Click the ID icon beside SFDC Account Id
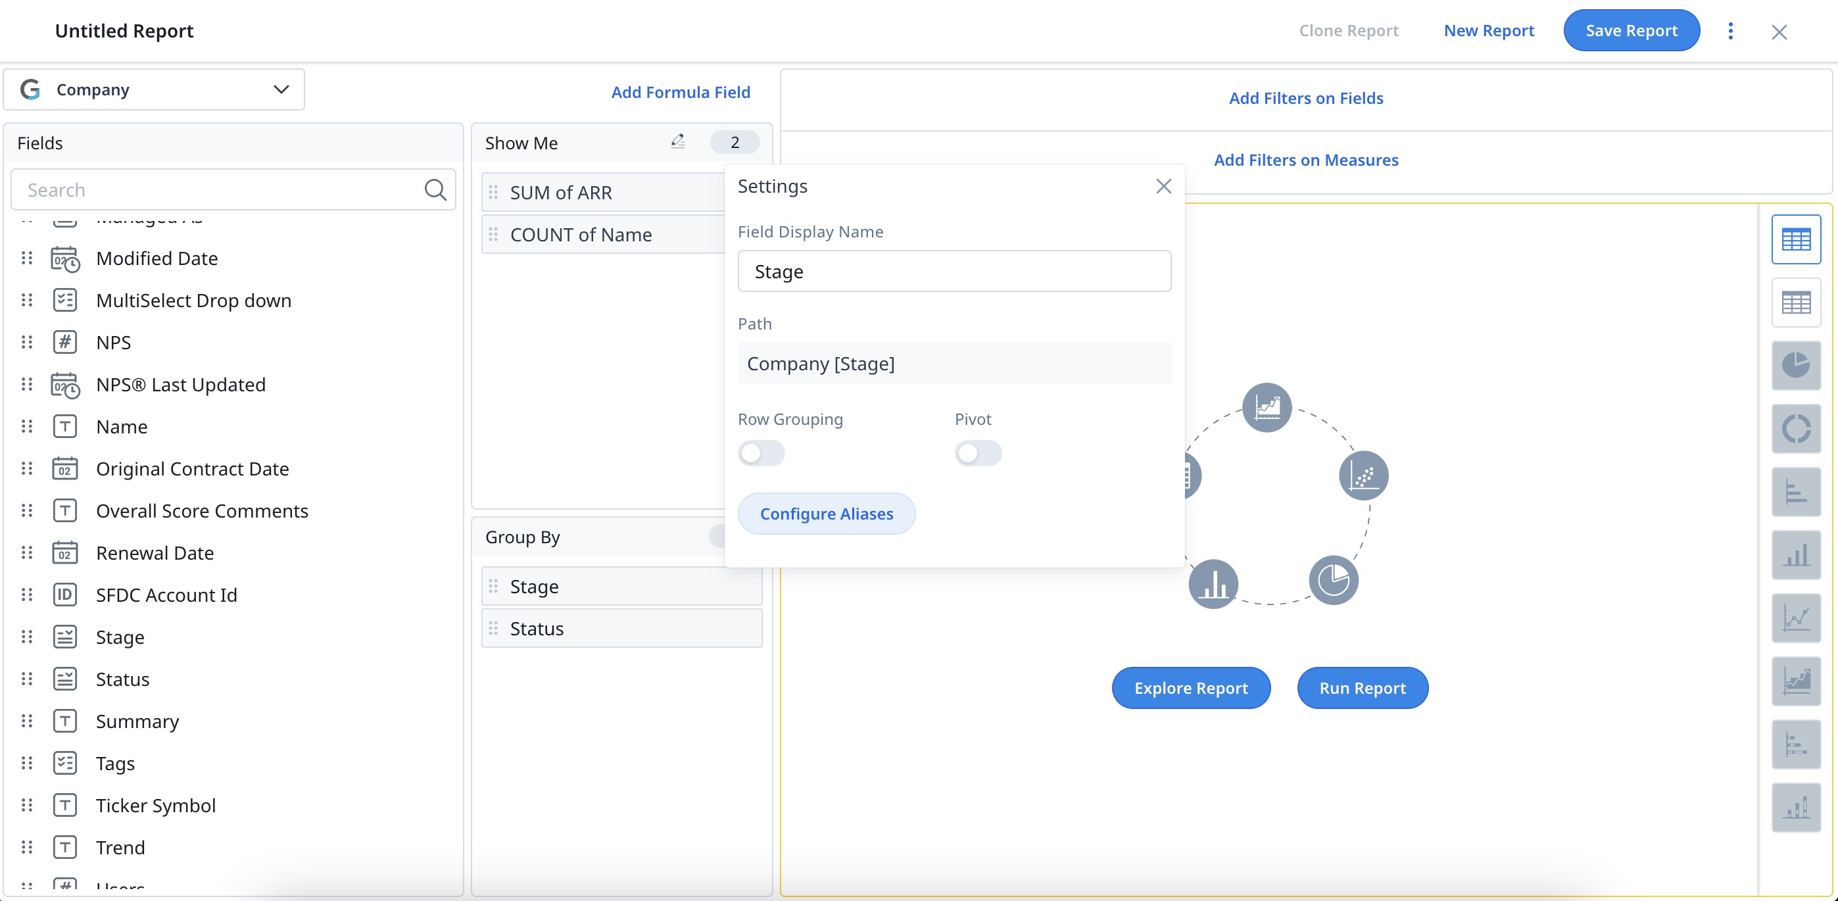Screen dimensions: 1838x901 [65, 595]
